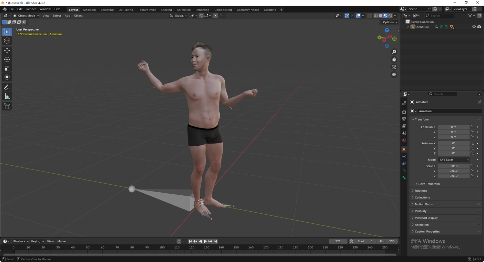
Task: Open the timeline Playback popover
Action: click(21, 241)
